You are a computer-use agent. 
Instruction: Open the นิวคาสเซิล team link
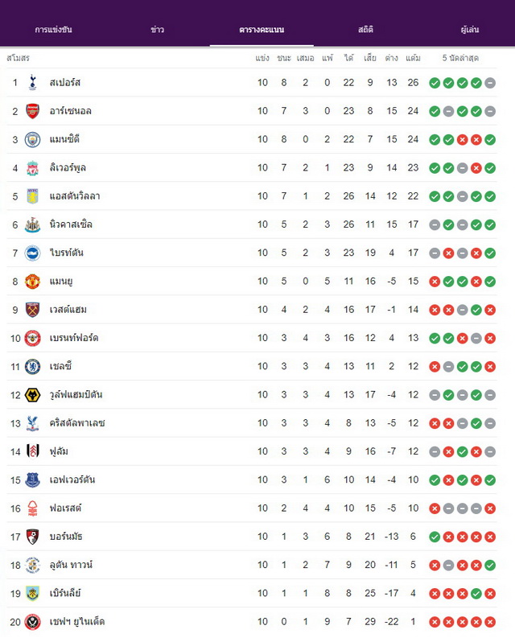click(71, 224)
